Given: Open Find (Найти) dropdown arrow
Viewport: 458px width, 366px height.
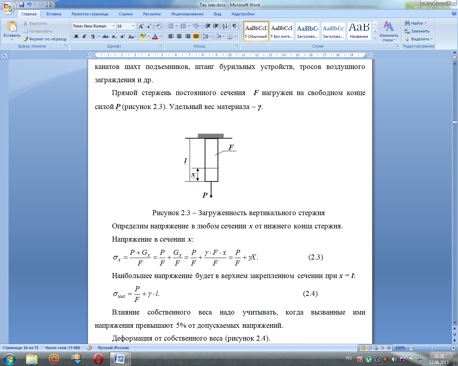Looking at the screenshot, I should (x=425, y=23).
